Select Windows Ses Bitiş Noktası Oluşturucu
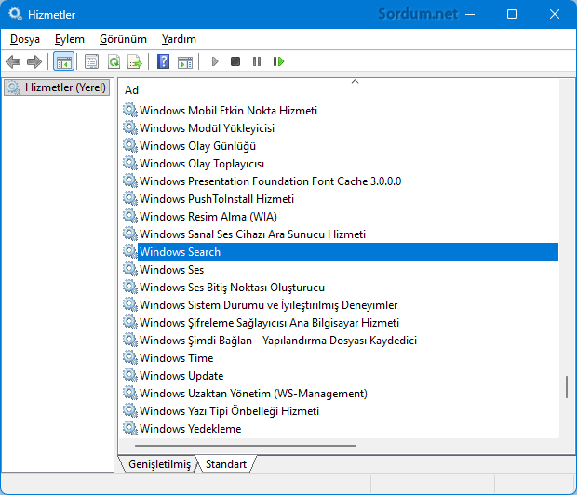The height and width of the screenshot is (495, 577). click(233, 288)
